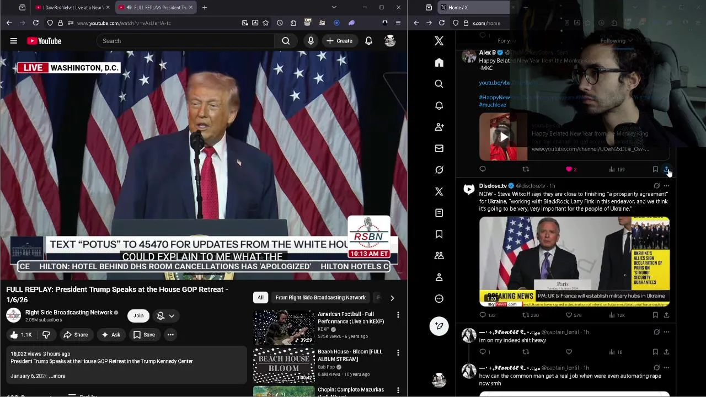Switch to 'I Saw Red Velvet Live' tab
Screen dimensions: 706x397
click(72, 7)
